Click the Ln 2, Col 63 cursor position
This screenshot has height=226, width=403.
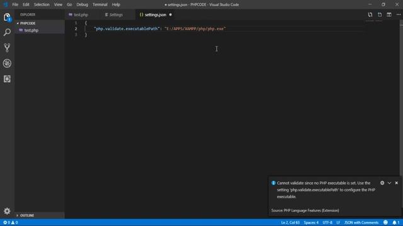click(290, 222)
